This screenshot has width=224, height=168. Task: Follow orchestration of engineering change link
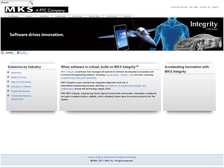click(125, 86)
